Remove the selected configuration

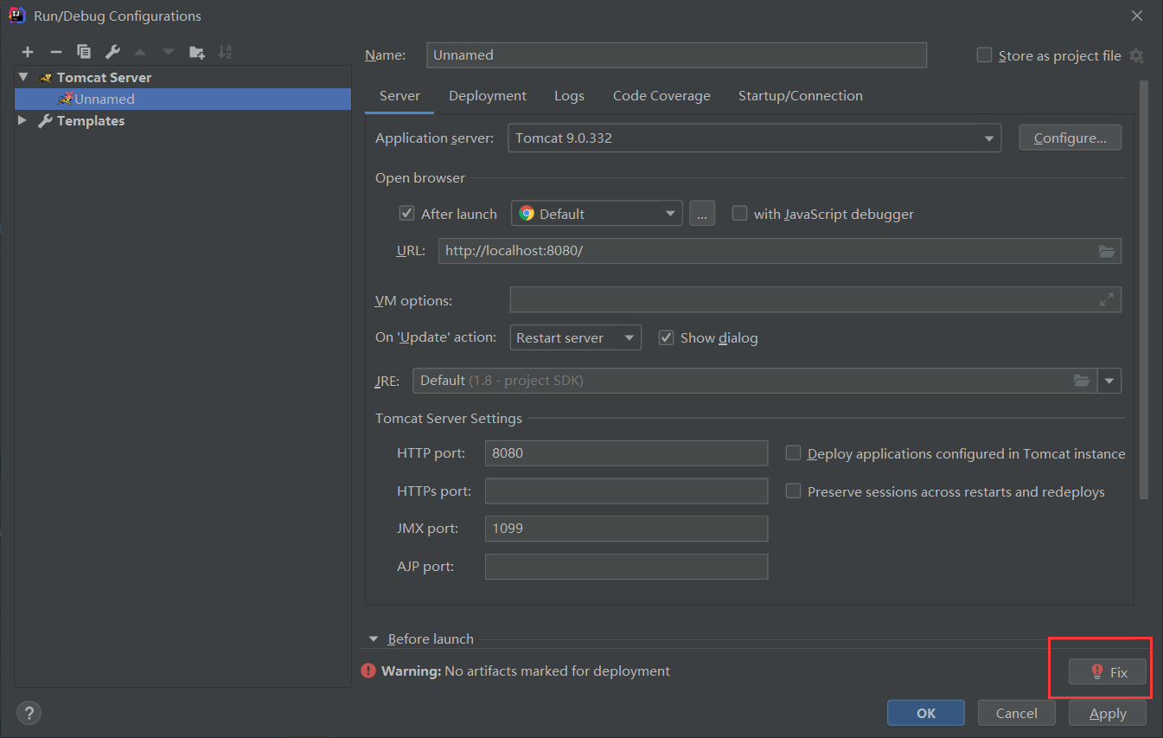[x=55, y=53]
